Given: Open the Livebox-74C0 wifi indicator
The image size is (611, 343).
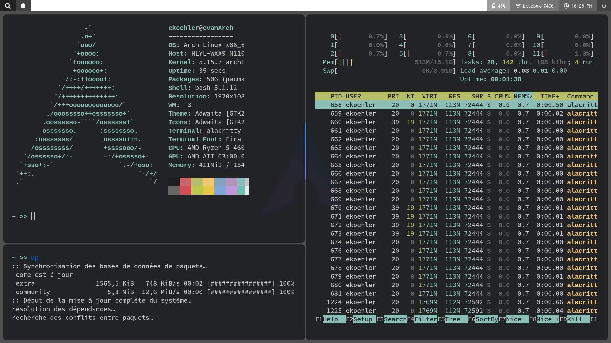Looking at the screenshot, I should click(x=534, y=6).
